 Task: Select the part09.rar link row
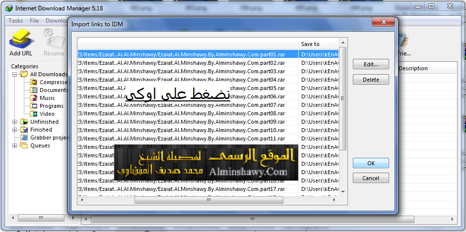tap(208, 122)
